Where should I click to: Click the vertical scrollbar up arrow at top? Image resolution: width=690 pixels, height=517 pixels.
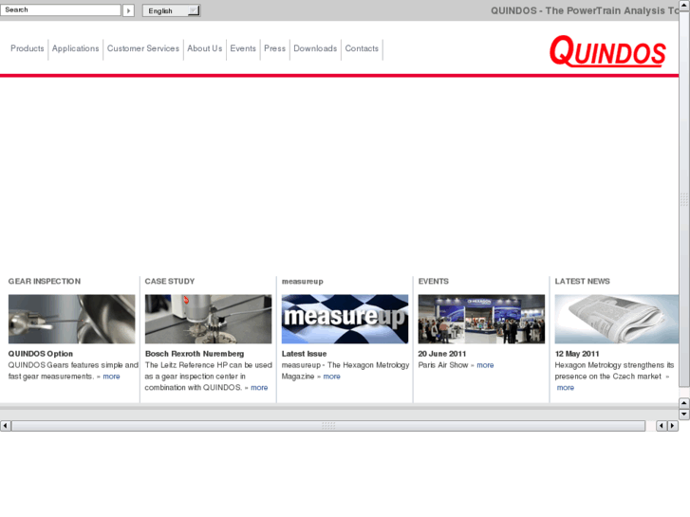(x=684, y=5)
